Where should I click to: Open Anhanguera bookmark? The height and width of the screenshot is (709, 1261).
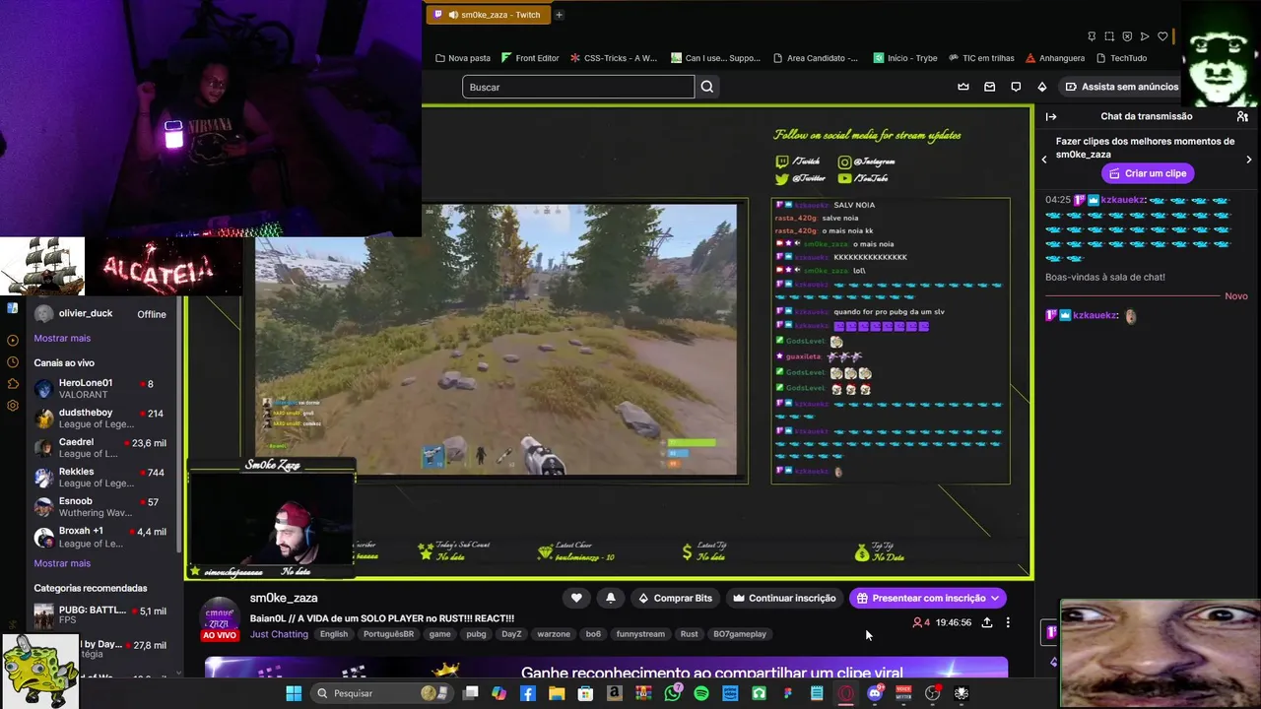coord(1055,58)
